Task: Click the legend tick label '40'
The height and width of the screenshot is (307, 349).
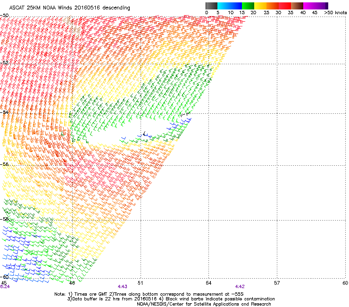Action: (x=303, y=13)
